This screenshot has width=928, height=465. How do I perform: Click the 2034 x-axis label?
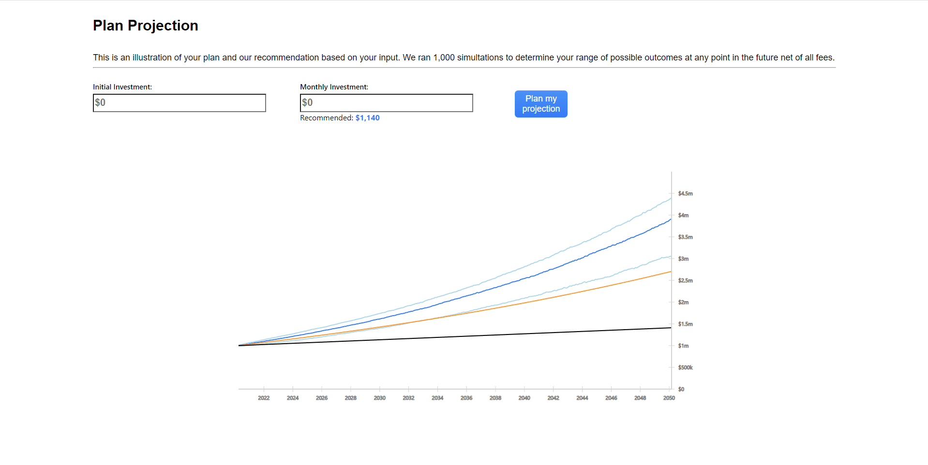tap(437, 398)
